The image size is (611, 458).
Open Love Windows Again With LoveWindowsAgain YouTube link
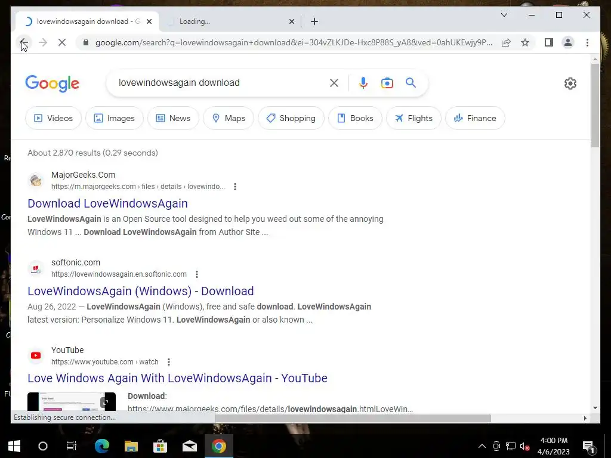[x=177, y=378]
